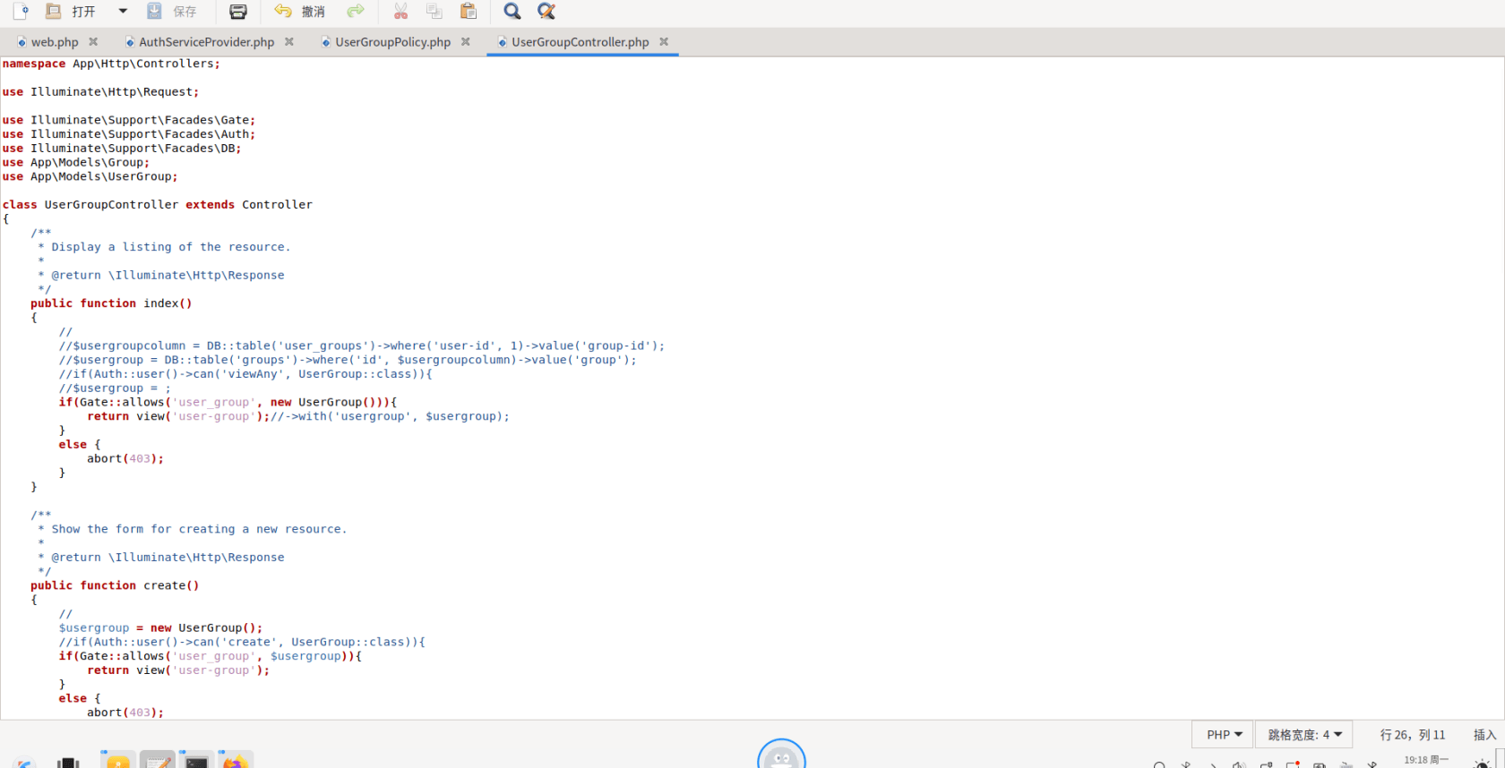Open the terminal from the taskbar
The width and height of the screenshot is (1505, 768).
196,760
